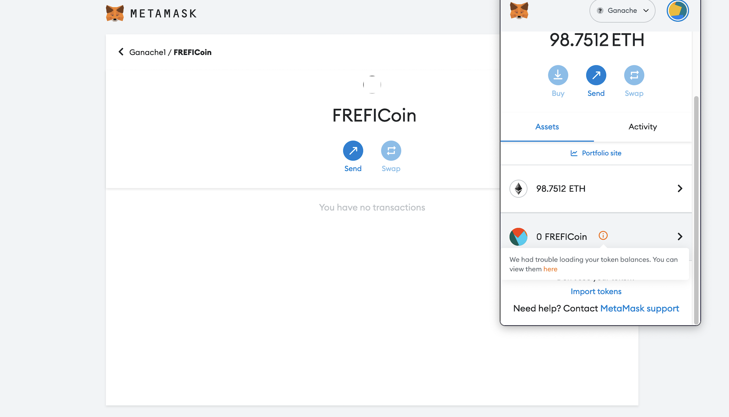This screenshot has width=729, height=417.
Task: Click the orange info icon next to FREFICoin
Action: click(x=603, y=235)
